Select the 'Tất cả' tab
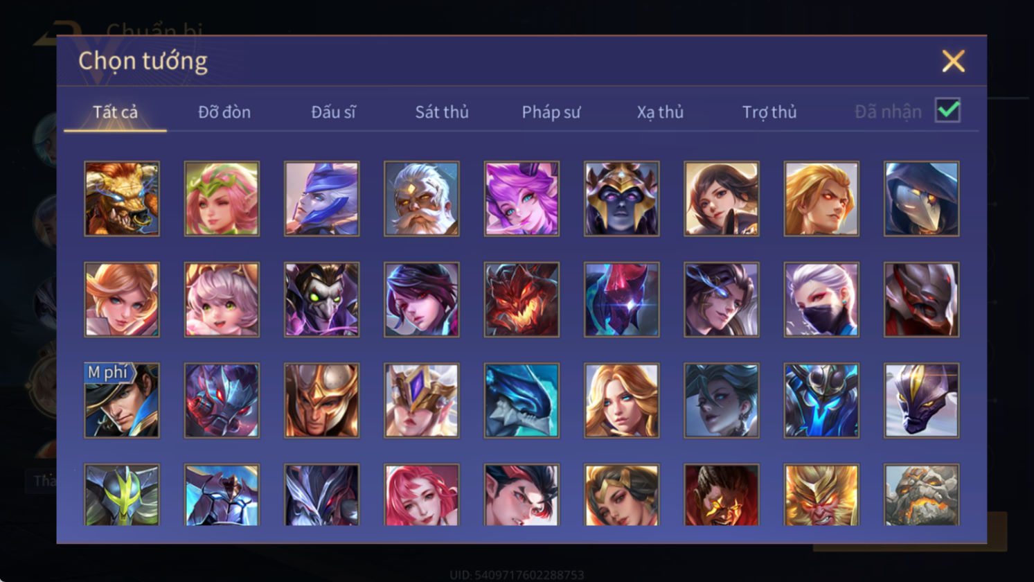 (x=115, y=112)
